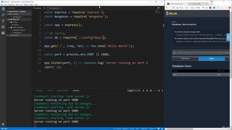
Task: Bookmark this page with the star icon
Action: point(206,8)
